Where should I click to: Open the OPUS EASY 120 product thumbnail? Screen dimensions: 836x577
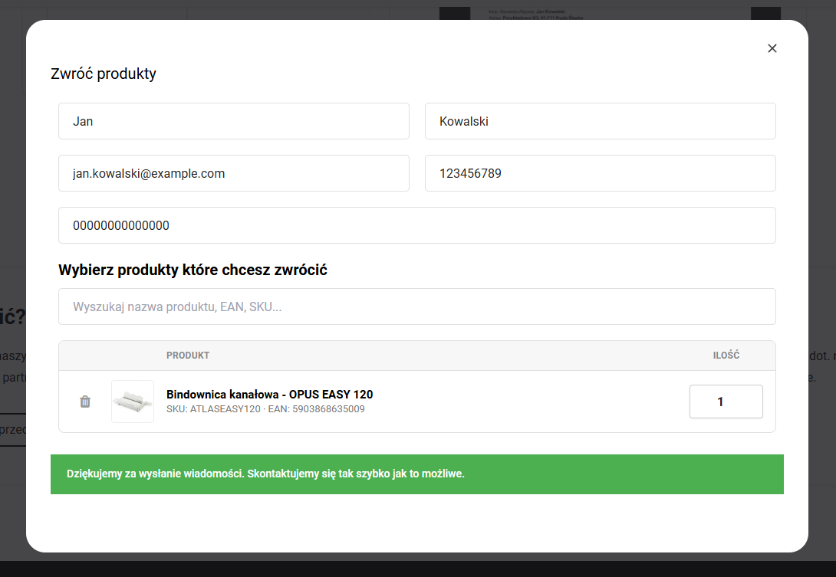133,402
